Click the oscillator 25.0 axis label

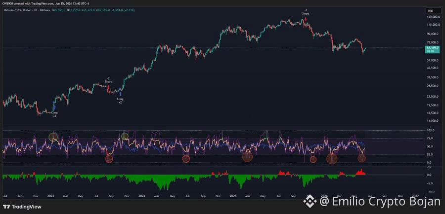pos(429,155)
